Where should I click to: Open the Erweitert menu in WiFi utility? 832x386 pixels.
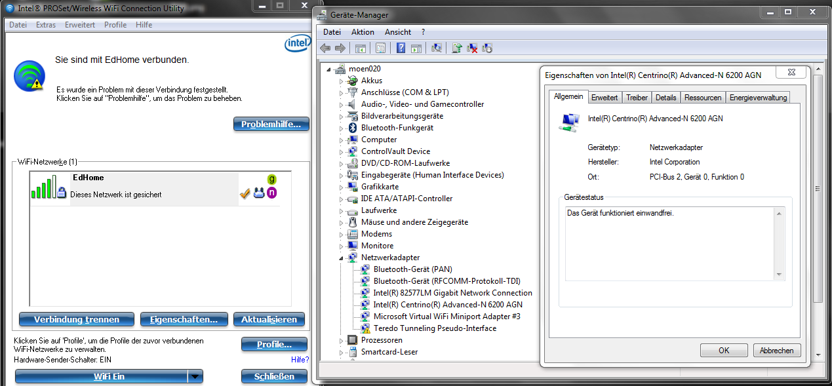(80, 25)
